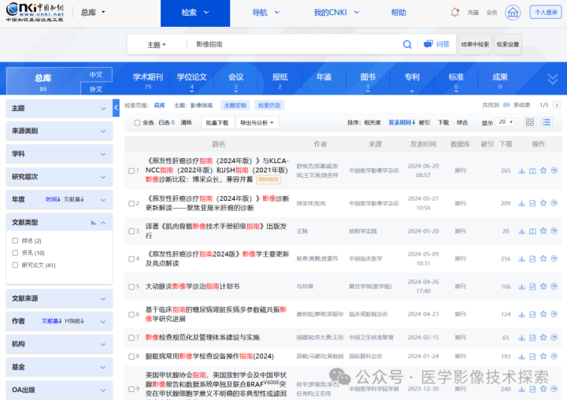Select result row 7 checkbox
Image resolution: width=567 pixels, height=400 pixels.
pos(132,338)
